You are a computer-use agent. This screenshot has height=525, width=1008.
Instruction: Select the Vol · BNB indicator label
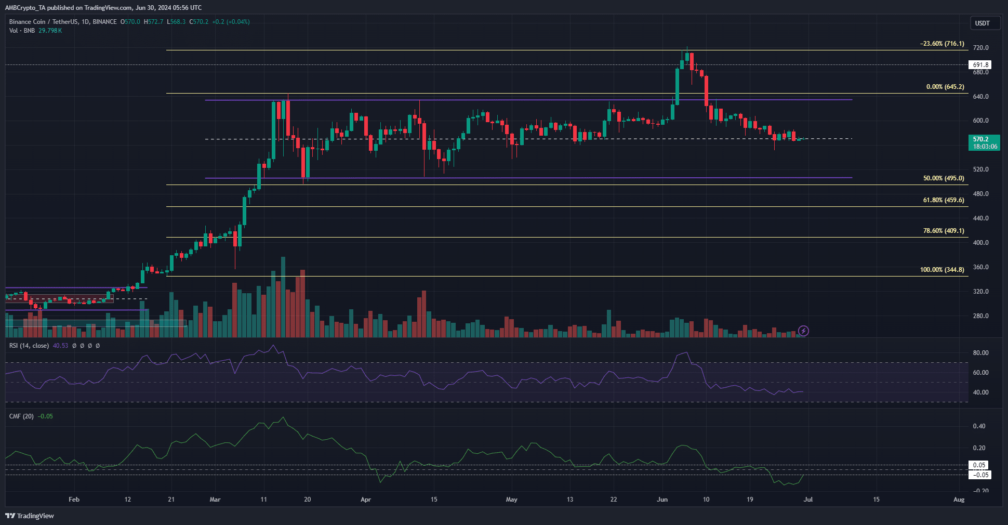[22, 31]
